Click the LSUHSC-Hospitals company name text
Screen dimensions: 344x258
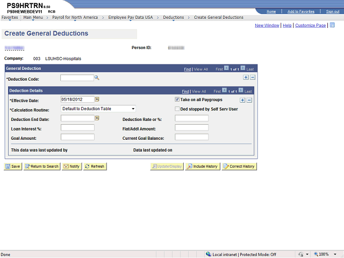[x=63, y=59]
